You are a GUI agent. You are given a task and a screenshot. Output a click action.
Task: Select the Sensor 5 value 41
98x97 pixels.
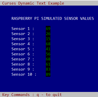[48, 49]
